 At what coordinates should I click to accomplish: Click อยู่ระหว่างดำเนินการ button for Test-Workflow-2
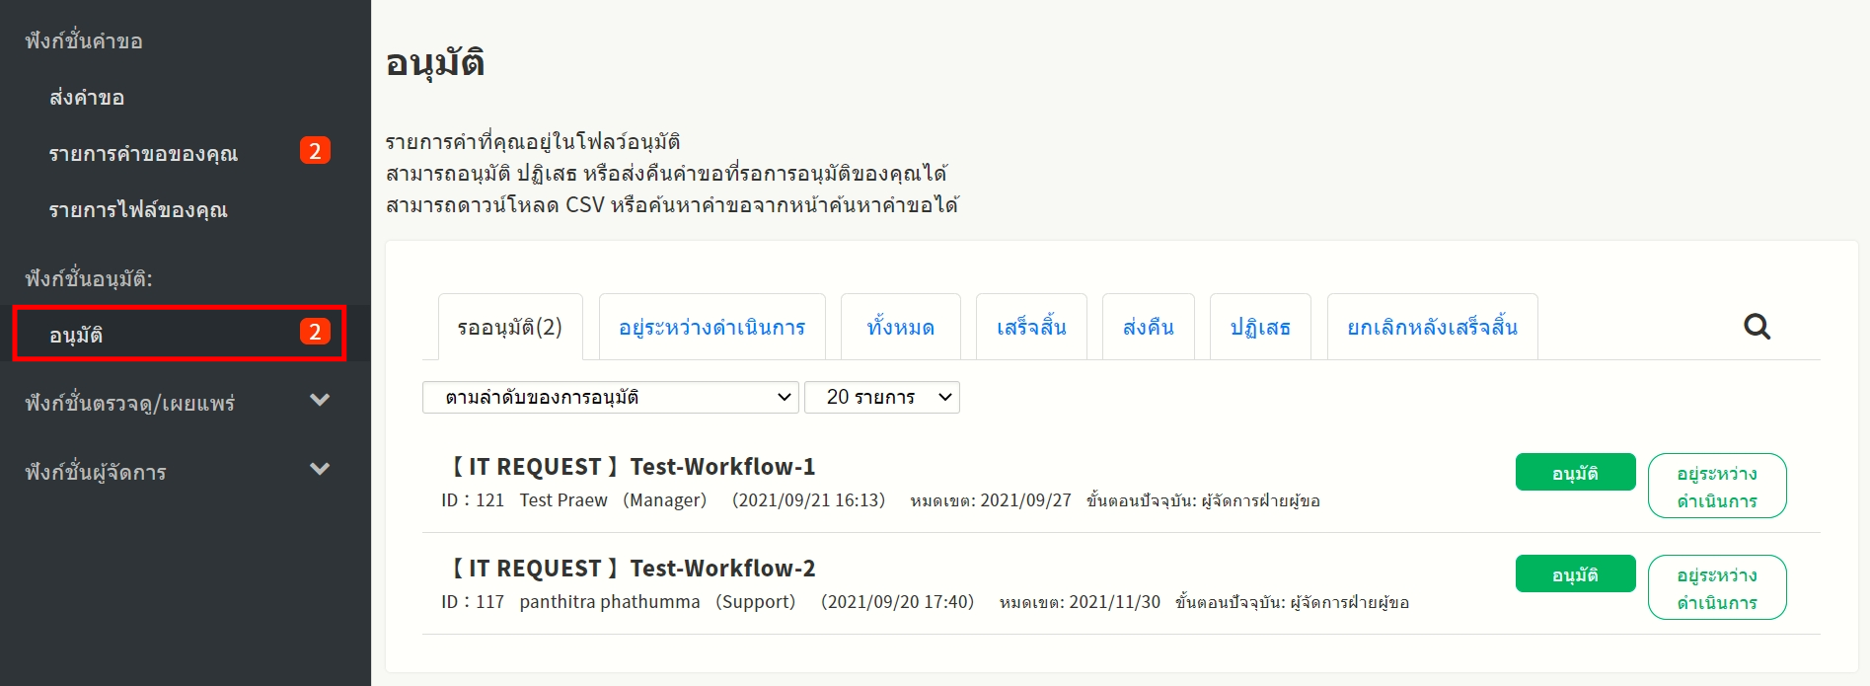(x=1716, y=587)
